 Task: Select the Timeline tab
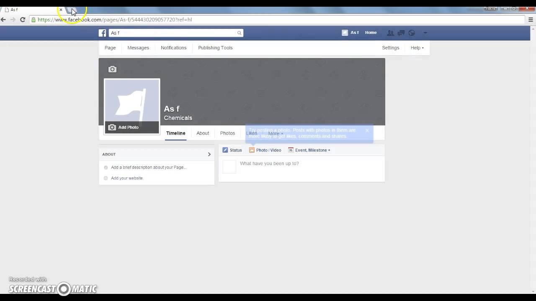point(175,133)
